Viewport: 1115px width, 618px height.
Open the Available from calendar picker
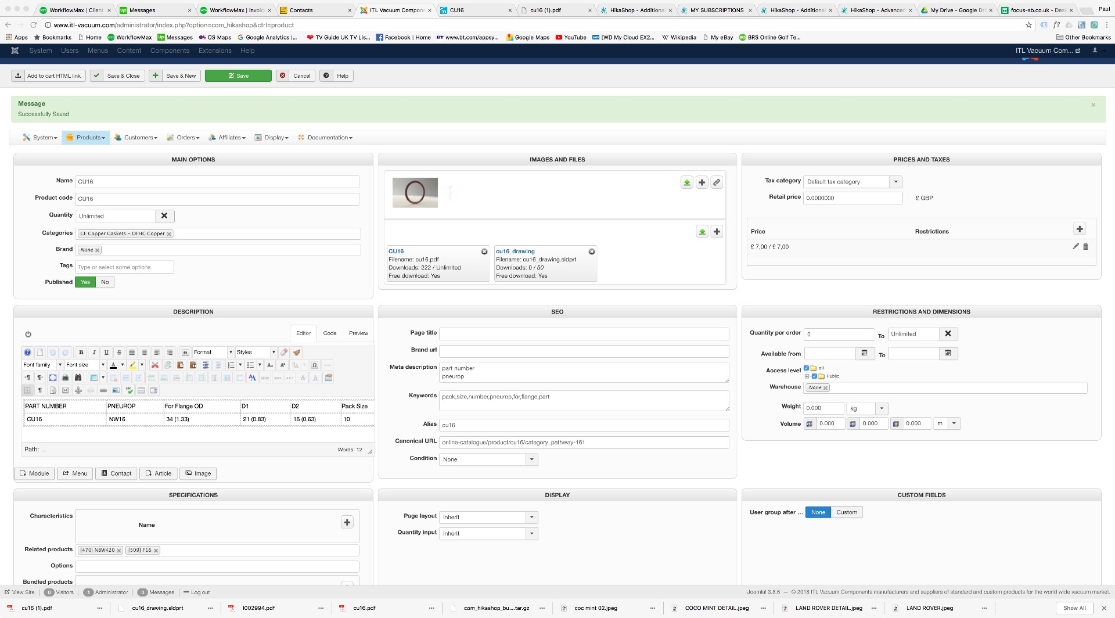[x=864, y=354]
